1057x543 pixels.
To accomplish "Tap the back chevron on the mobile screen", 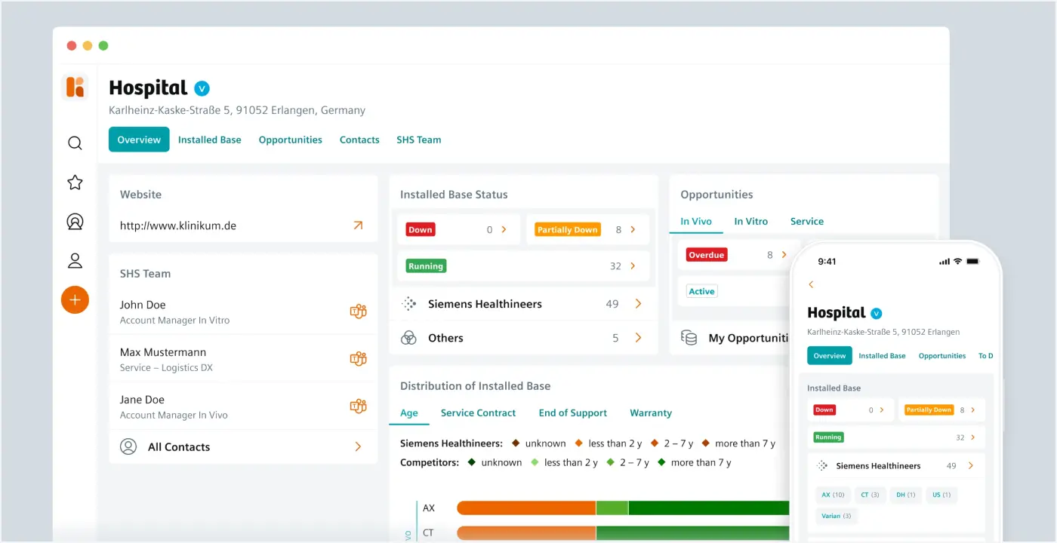I will point(811,284).
